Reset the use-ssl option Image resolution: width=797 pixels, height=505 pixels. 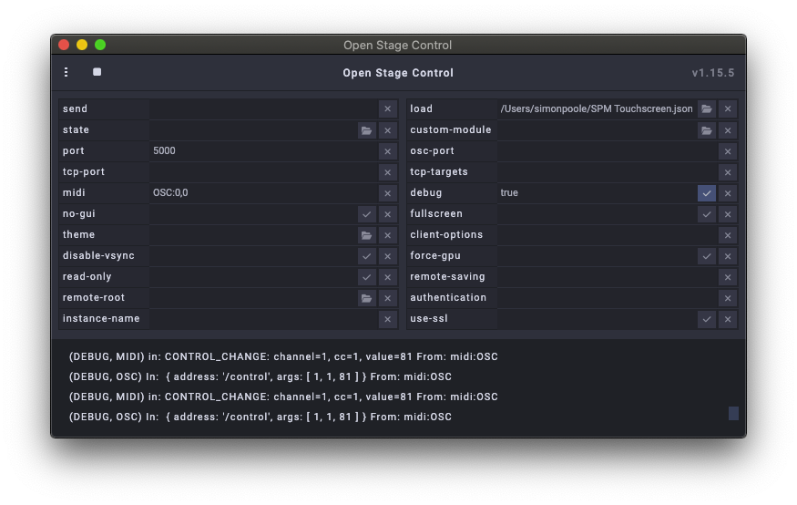point(728,319)
